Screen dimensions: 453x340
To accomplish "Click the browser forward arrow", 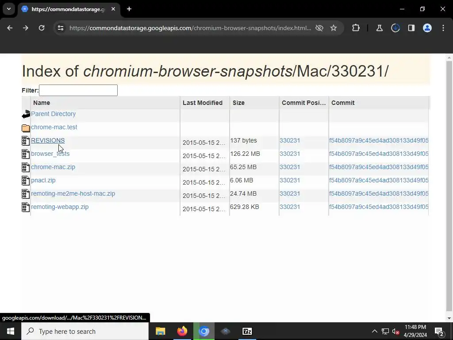I will pos(26,28).
